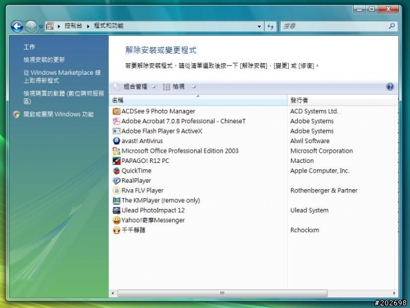Screen dimensions: 410x308
Task: Click publisher ACD Systems Ltd.
Action: point(315,111)
